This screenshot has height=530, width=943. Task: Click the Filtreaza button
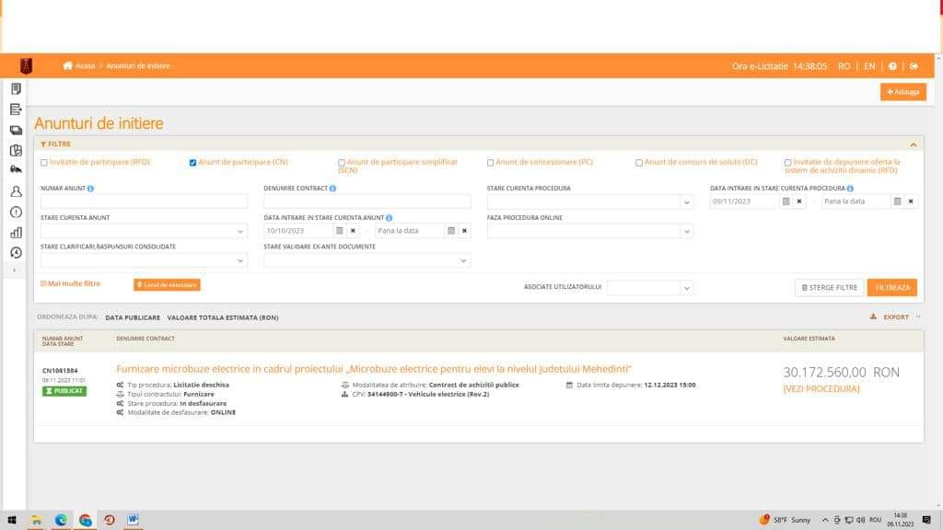click(891, 288)
